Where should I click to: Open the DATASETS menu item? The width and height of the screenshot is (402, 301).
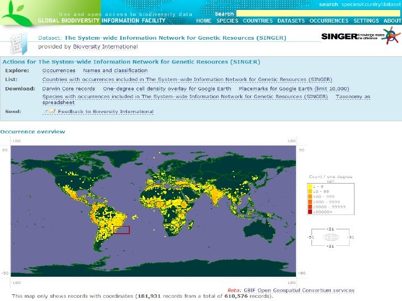coord(291,21)
